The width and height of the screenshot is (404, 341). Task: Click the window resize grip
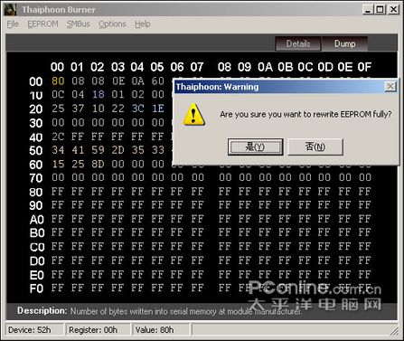click(394, 331)
